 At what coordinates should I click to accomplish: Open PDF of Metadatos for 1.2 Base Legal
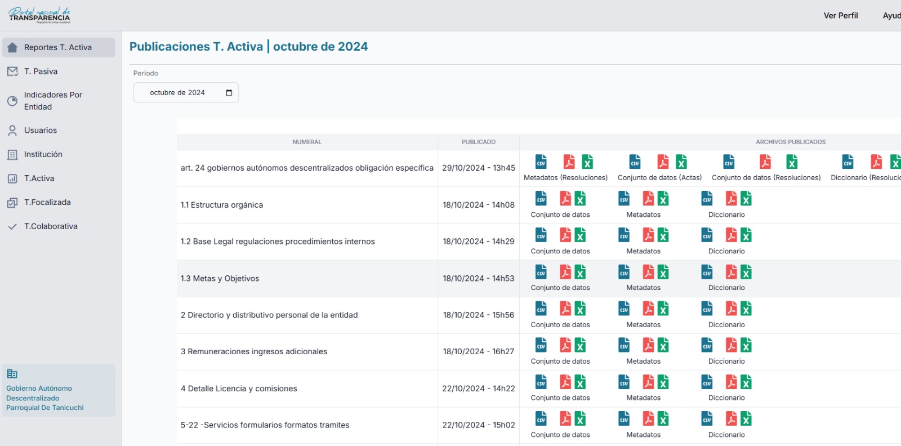point(648,235)
